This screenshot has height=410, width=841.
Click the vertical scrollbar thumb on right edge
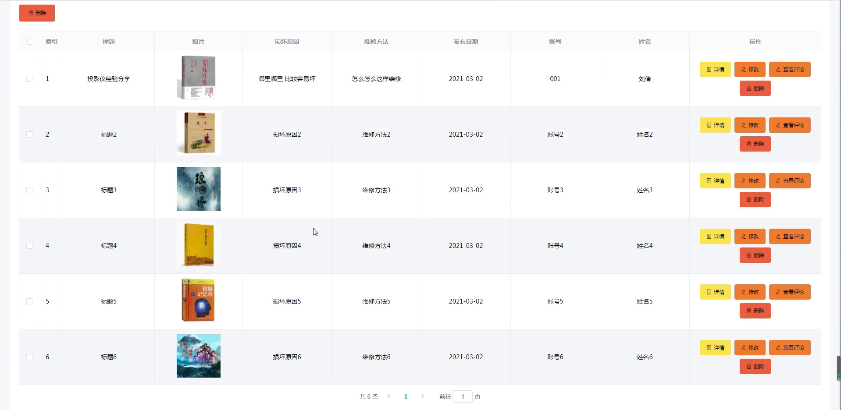click(839, 368)
